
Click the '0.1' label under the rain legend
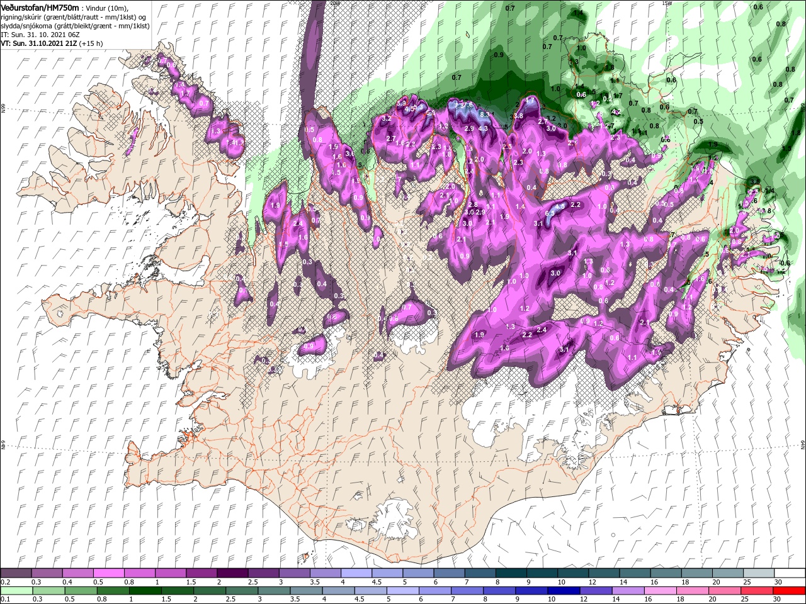tap(6, 599)
